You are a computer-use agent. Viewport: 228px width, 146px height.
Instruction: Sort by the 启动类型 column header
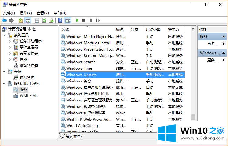tap(155, 30)
